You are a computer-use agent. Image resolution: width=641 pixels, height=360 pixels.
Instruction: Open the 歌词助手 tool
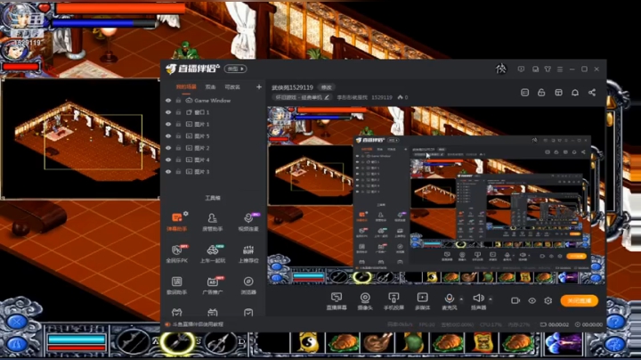(177, 285)
